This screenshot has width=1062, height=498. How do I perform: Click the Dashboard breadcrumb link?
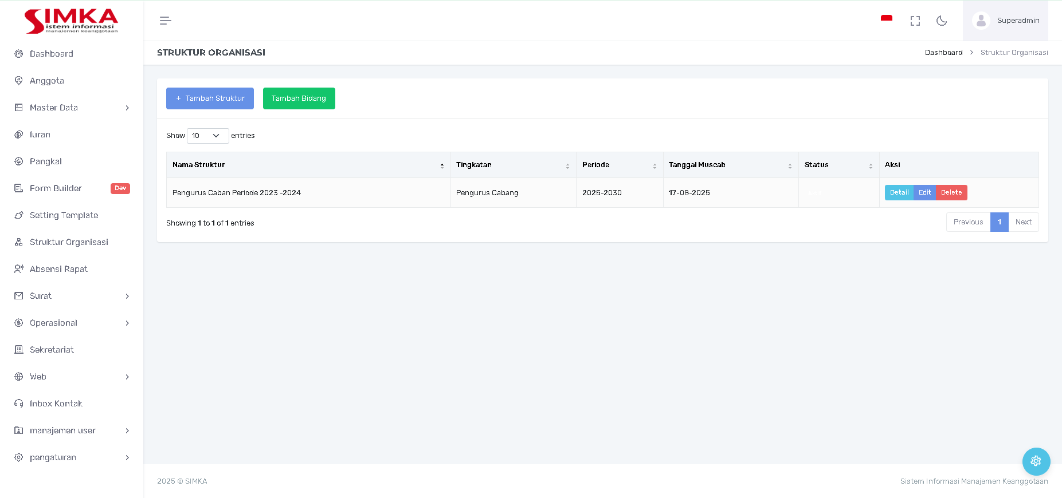[x=943, y=53]
